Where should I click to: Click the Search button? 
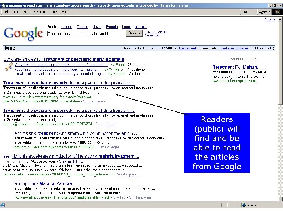coord(134,33)
